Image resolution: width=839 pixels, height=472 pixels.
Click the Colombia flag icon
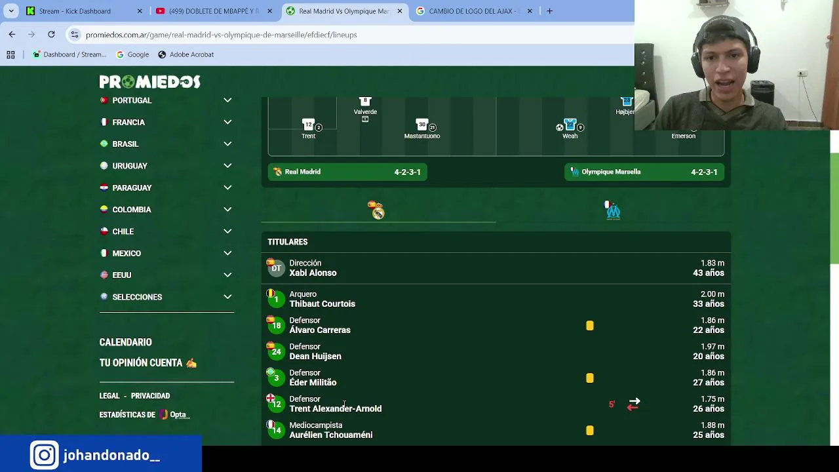click(104, 209)
